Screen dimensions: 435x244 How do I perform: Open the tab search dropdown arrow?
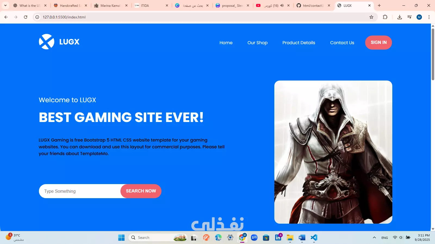tap(5, 5)
